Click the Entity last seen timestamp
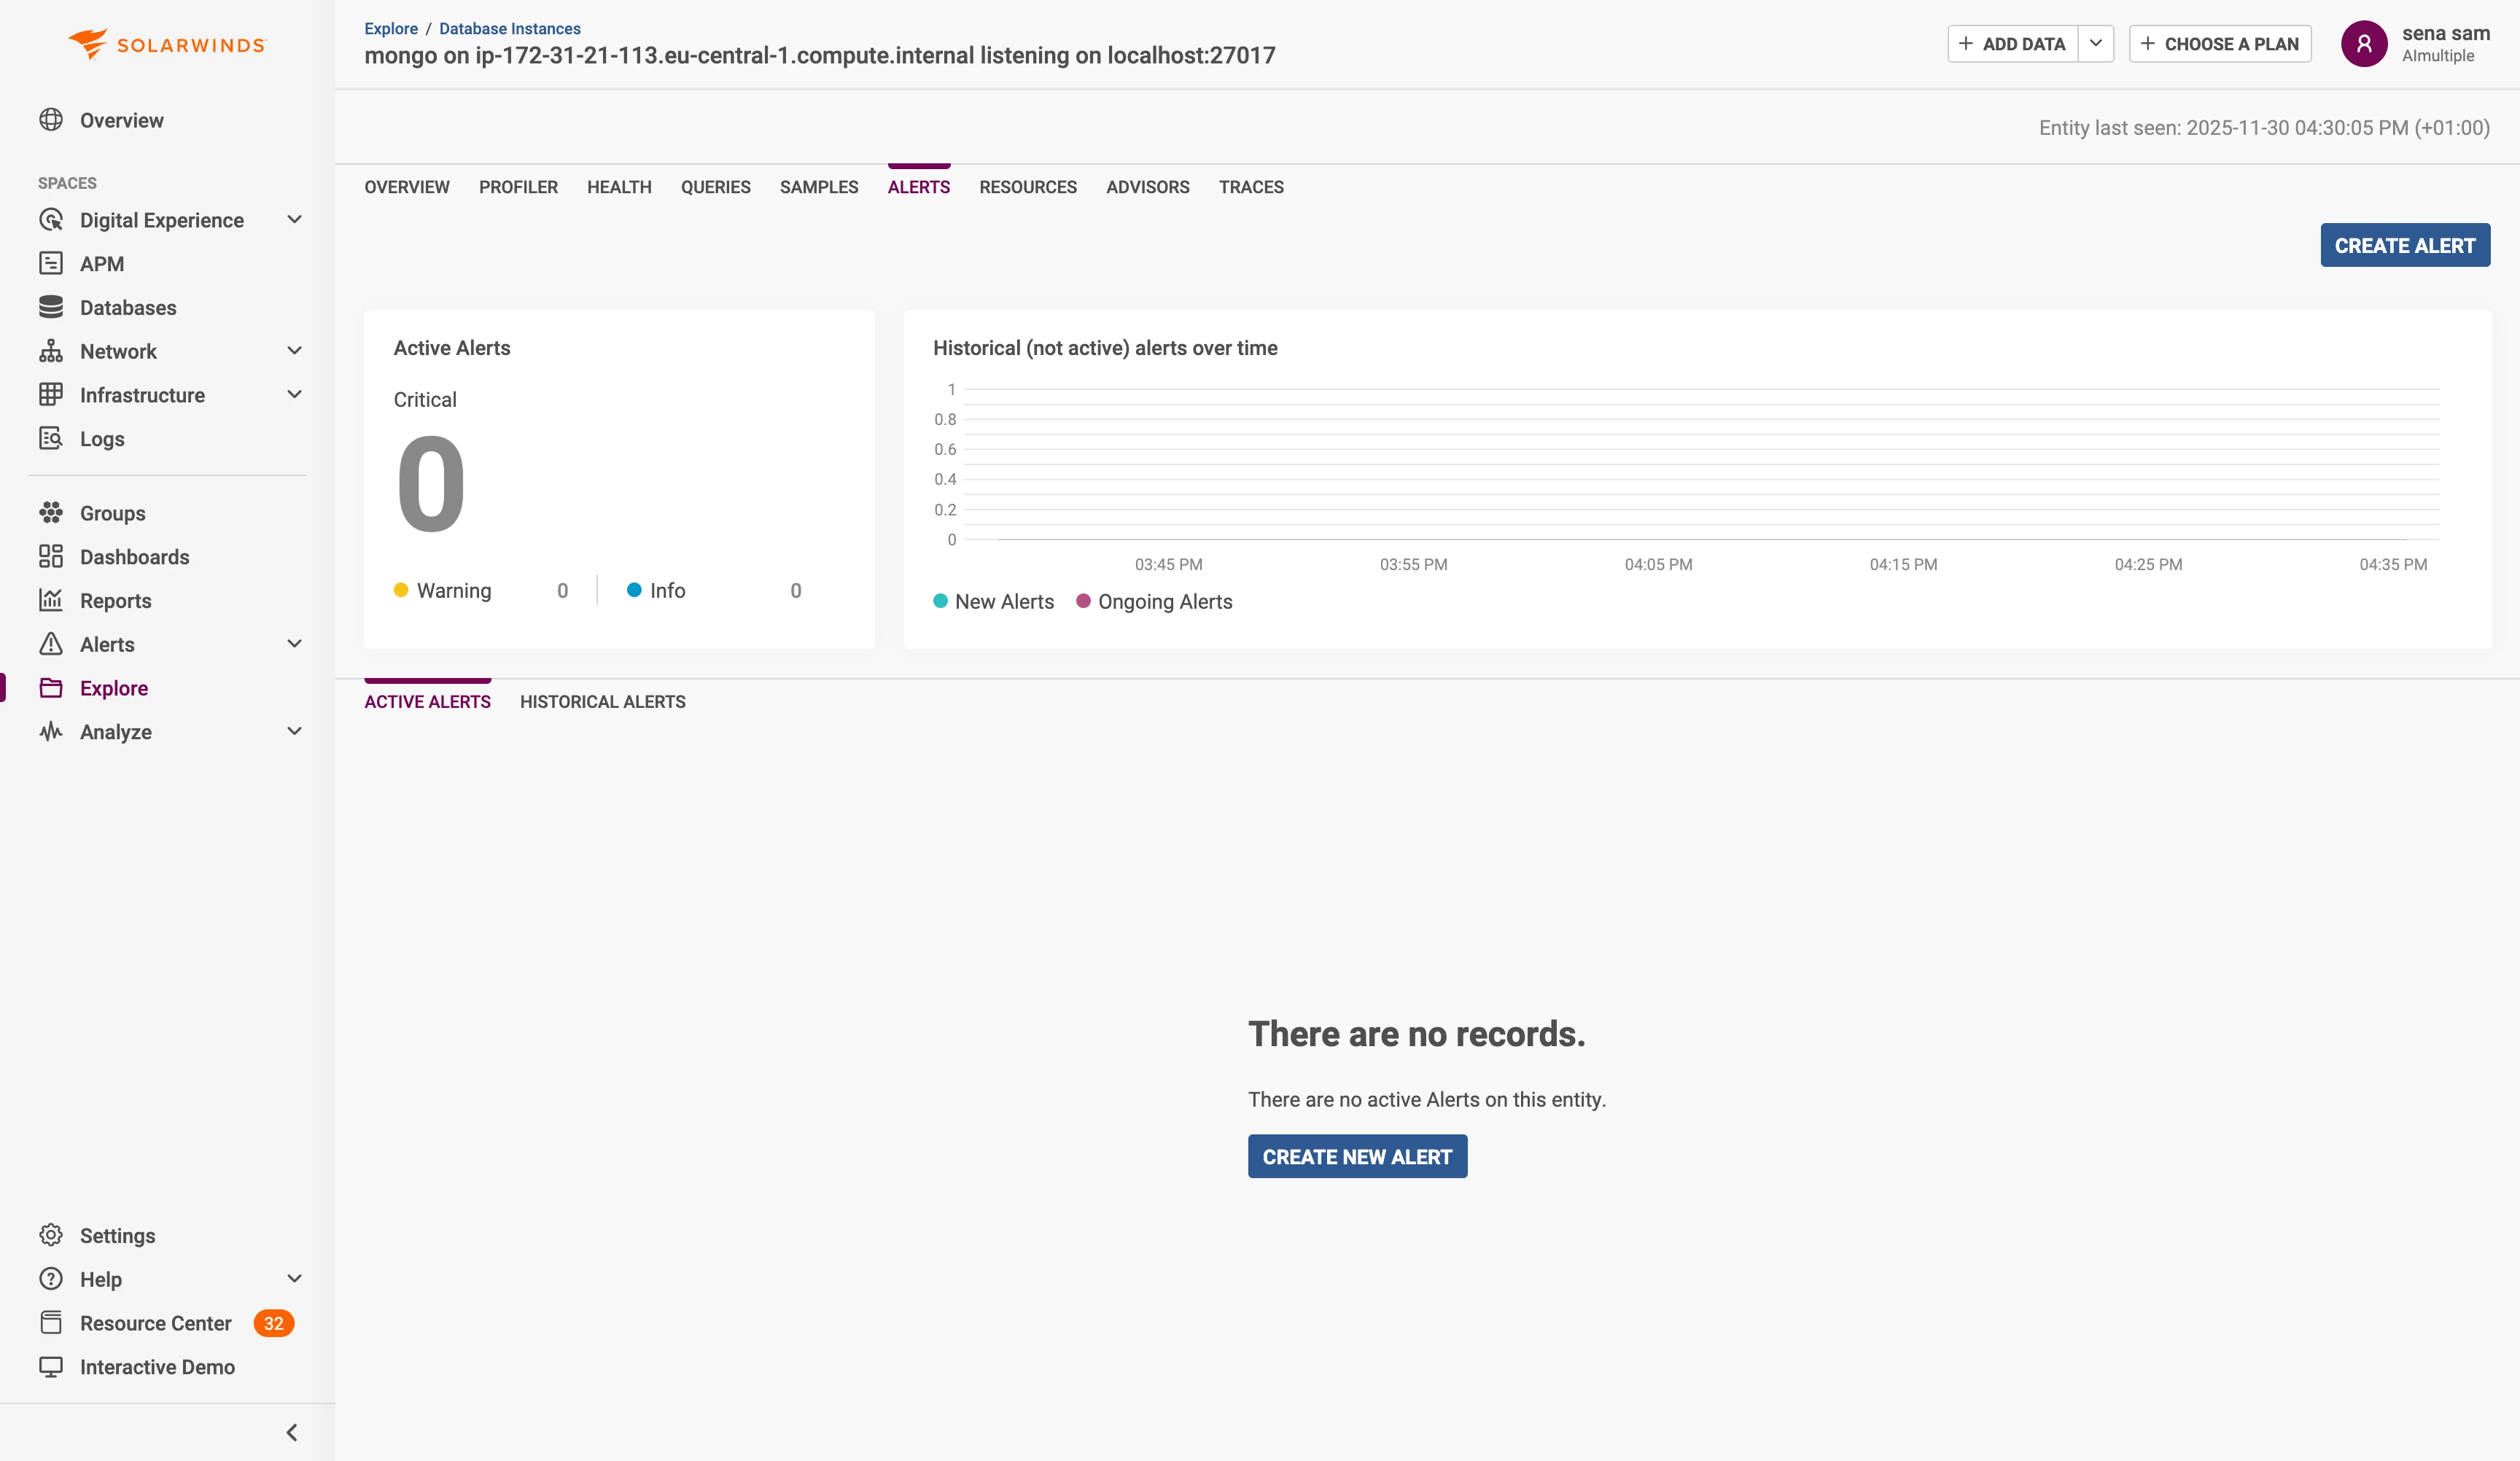The height and width of the screenshot is (1461, 2520). point(2264,128)
